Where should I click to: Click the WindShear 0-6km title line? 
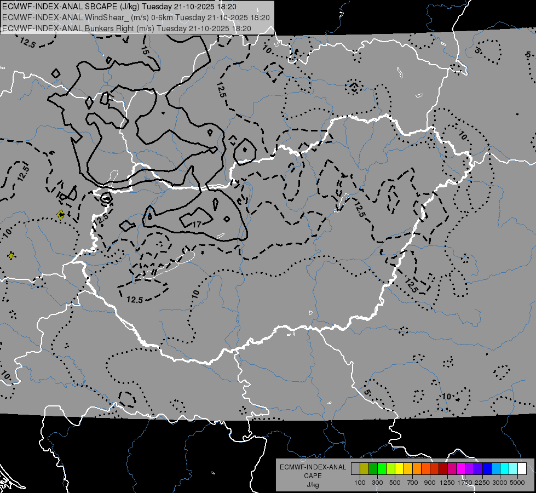136,18
